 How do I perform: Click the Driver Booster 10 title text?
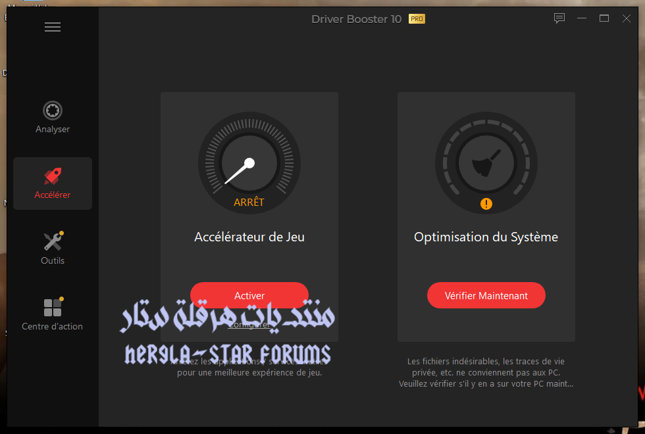click(x=356, y=19)
